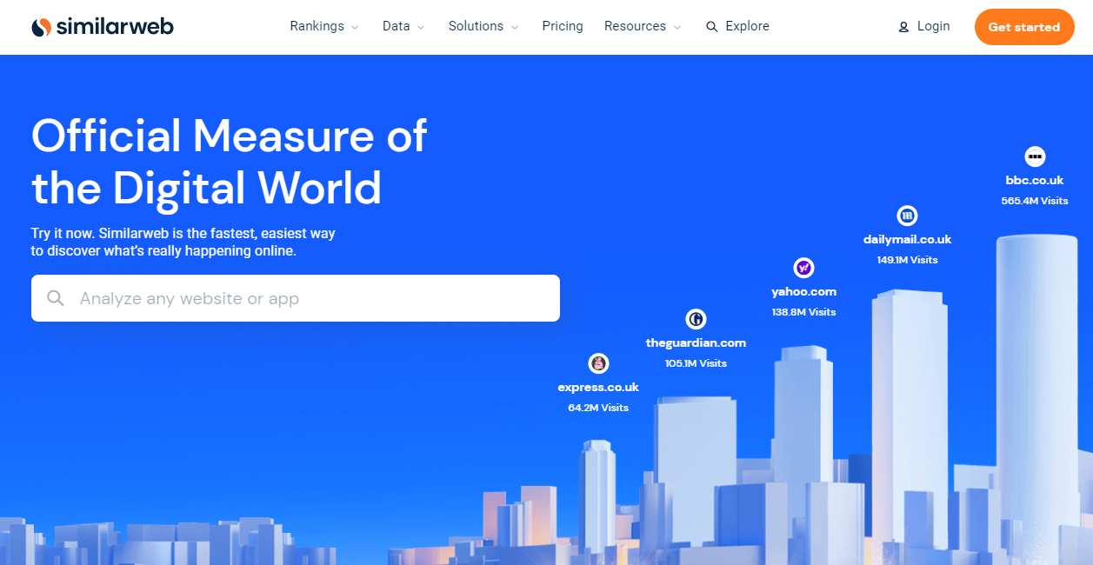The image size is (1093, 565).
Task: Click the Analyze any website or app field
Action: (x=296, y=298)
